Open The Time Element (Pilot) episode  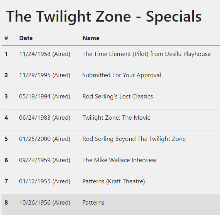[x=147, y=54]
